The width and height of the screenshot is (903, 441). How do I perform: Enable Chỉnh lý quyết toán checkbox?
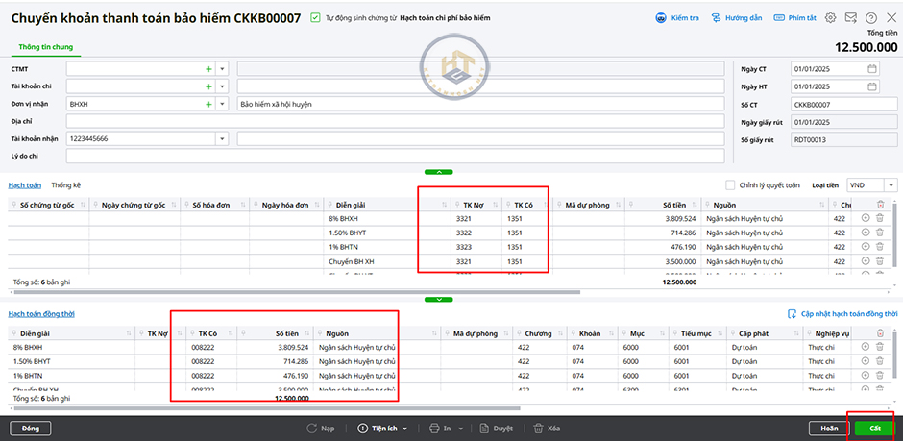[x=729, y=185]
